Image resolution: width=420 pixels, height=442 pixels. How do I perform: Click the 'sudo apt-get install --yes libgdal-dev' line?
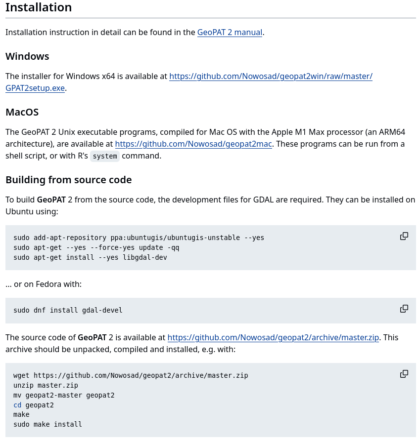coord(90,257)
